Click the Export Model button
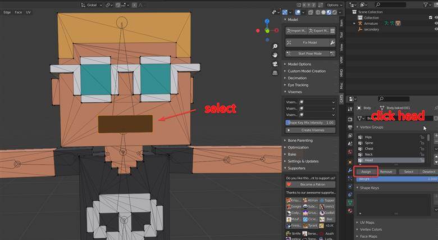The height and width of the screenshot is (240, 438). [318, 31]
